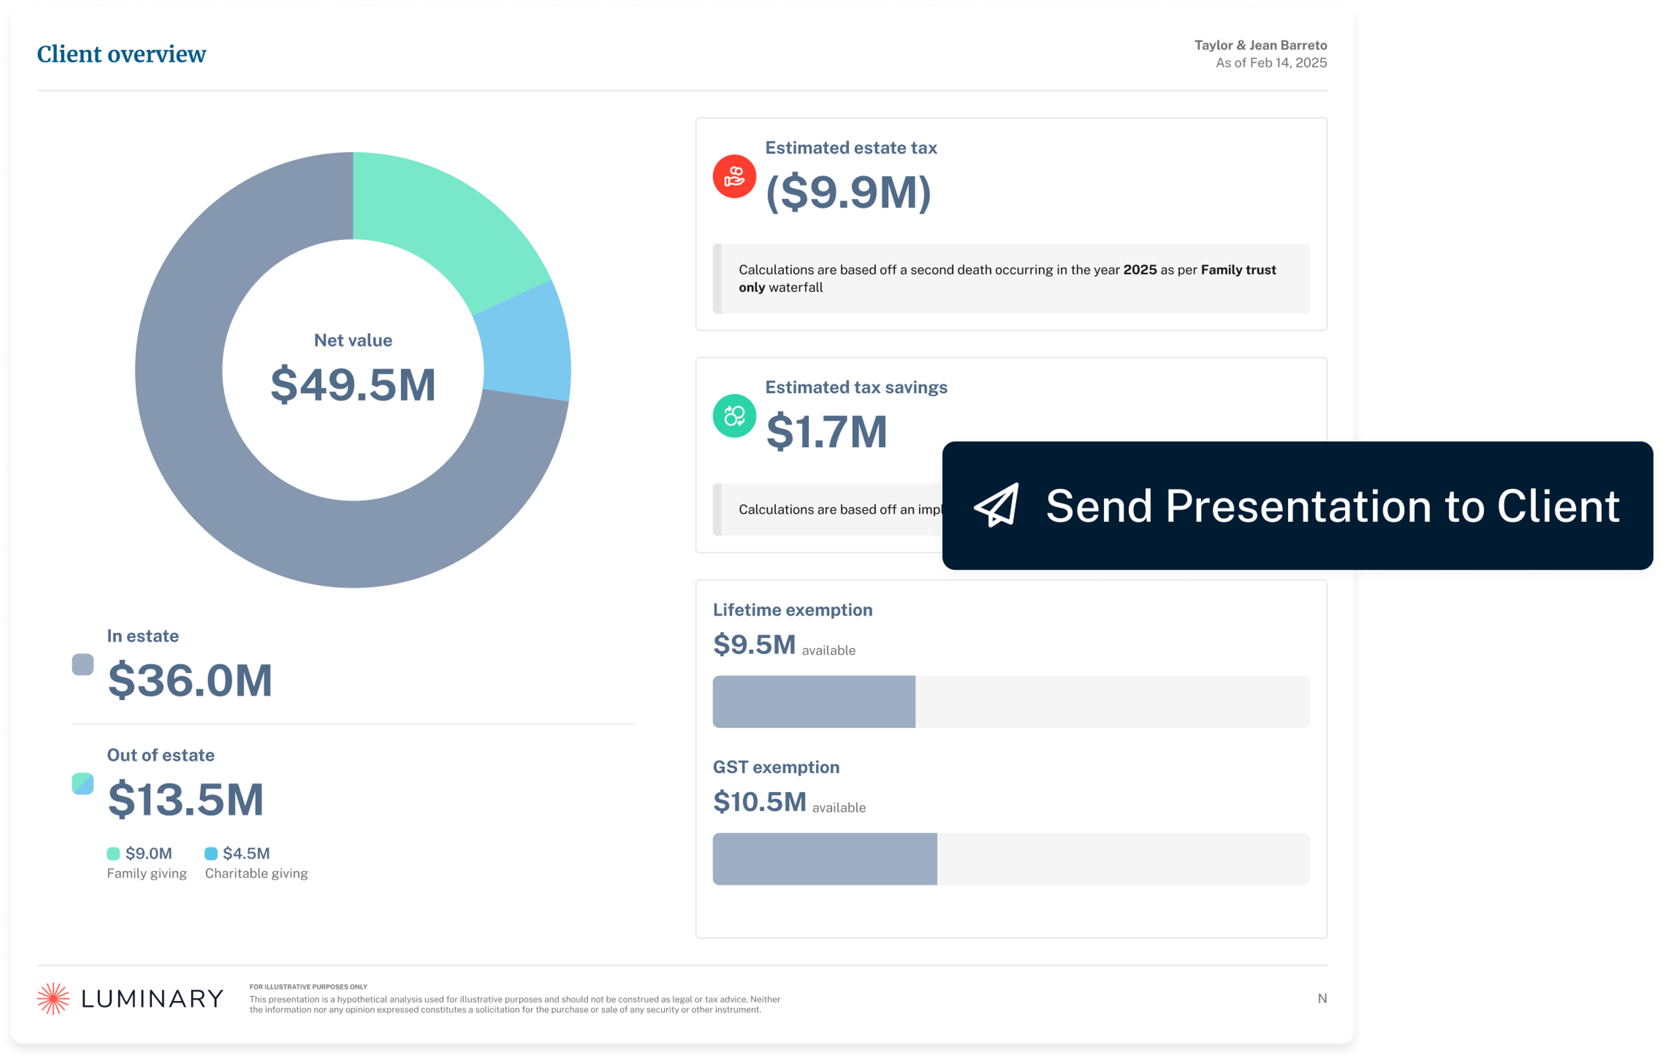The width and height of the screenshot is (1668, 1060).
Task: Click the Luminary starburst logo
Action: click(x=53, y=998)
